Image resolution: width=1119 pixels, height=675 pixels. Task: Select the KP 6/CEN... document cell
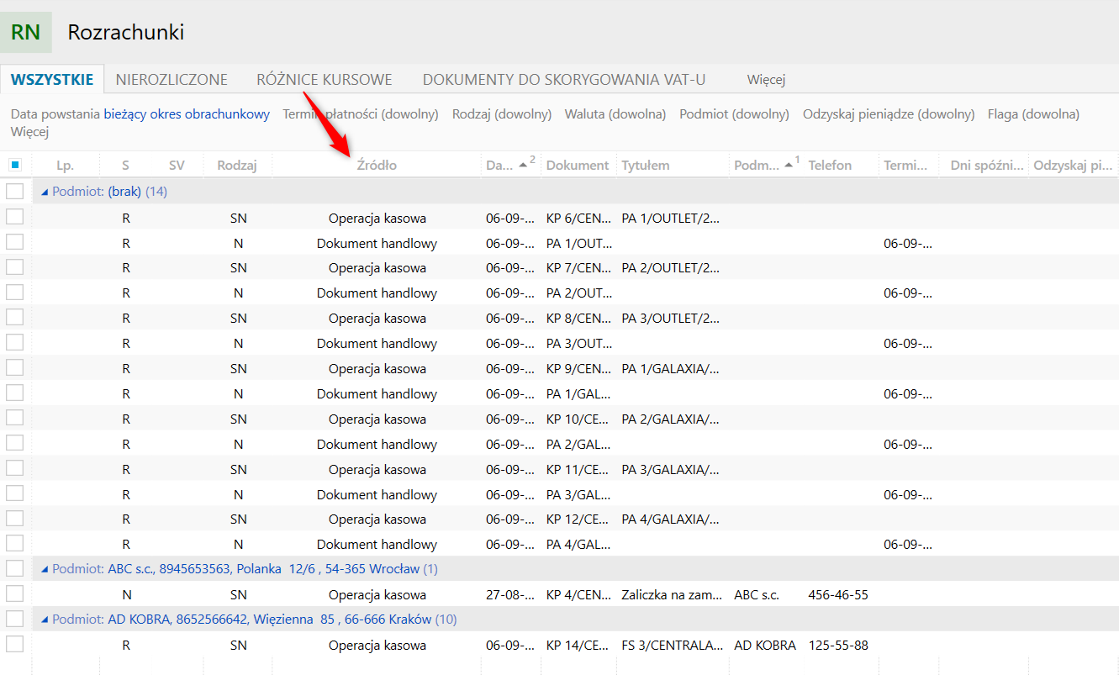click(x=579, y=219)
